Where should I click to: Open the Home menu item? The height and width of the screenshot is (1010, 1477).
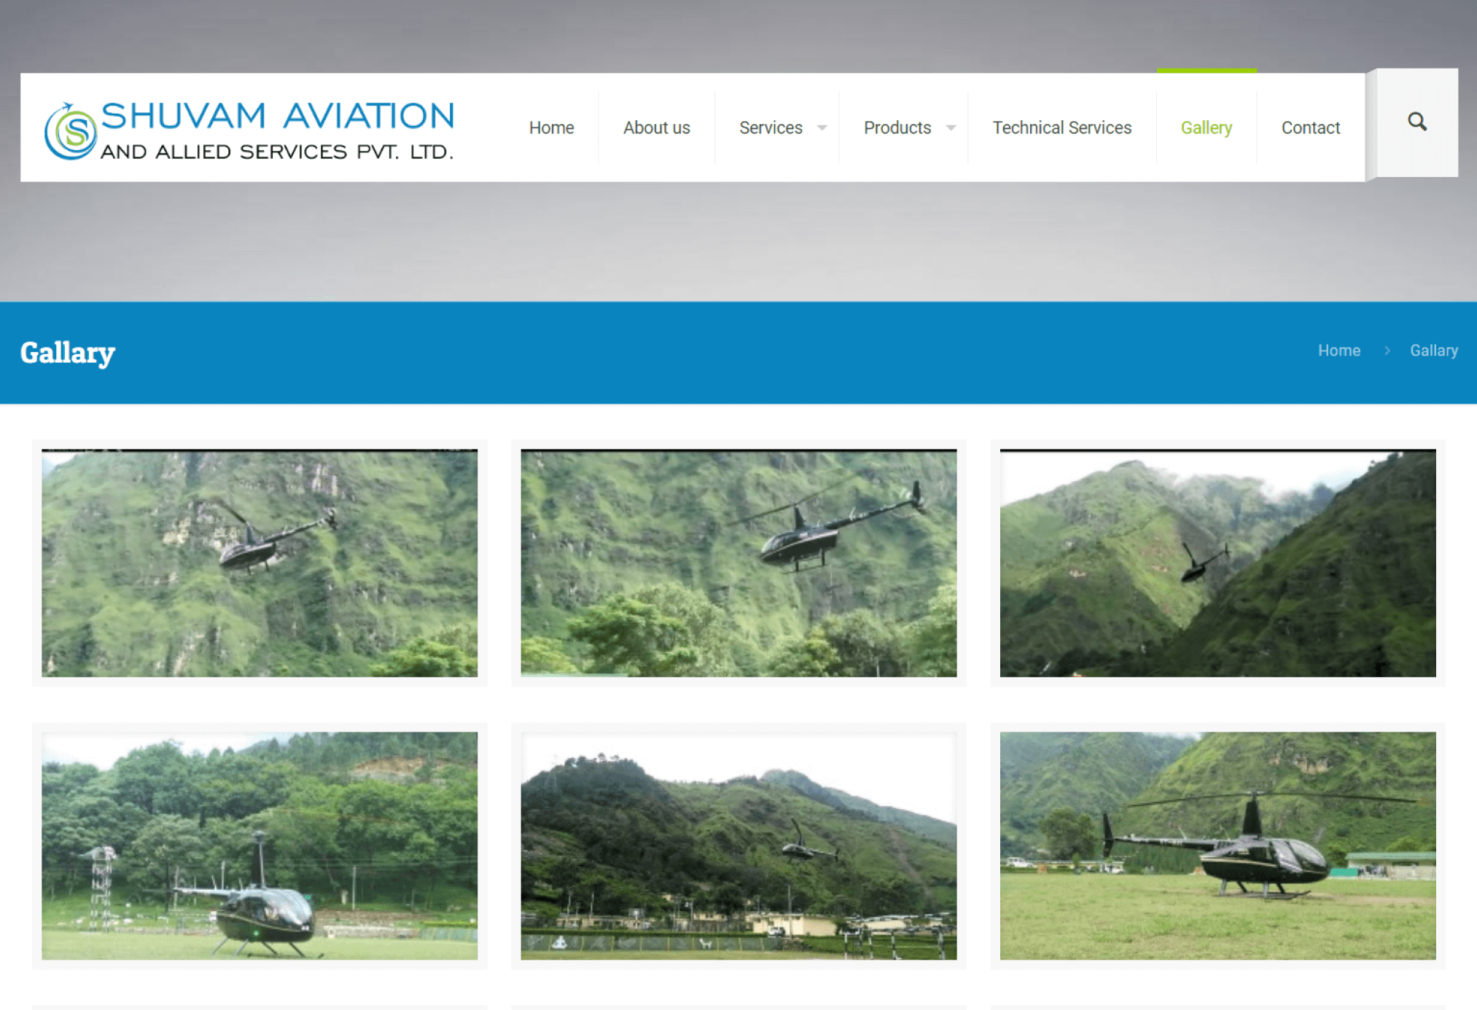[x=551, y=128]
